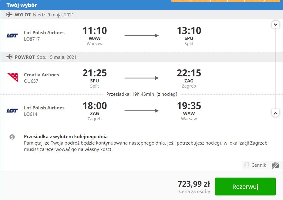The height and width of the screenshot is (200, 283).
Task: Select the WYLOT Niedz. 9 maja header
Action: point(44,15)
